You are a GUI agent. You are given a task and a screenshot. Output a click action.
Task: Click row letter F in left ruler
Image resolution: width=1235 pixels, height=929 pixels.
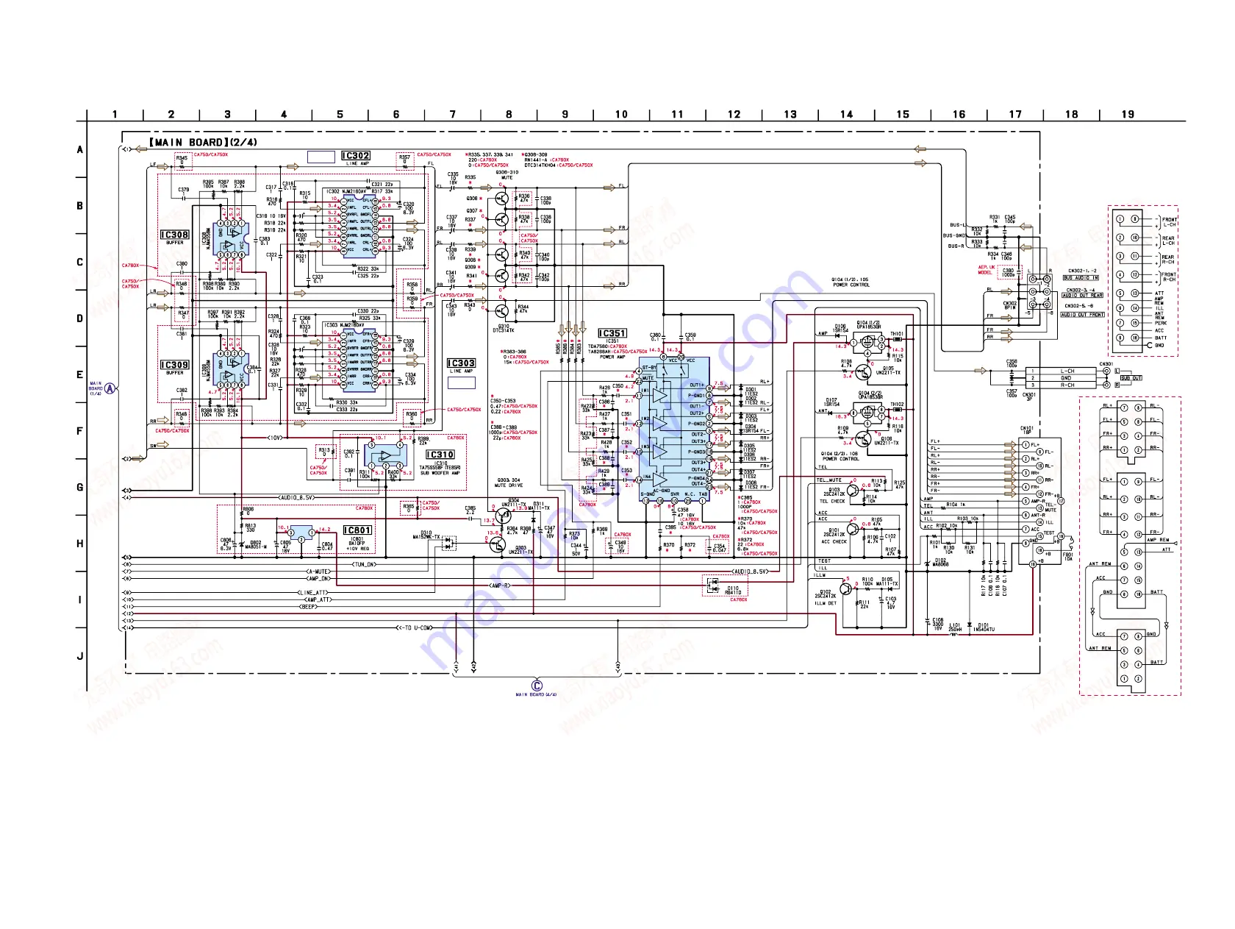(80, 431)
